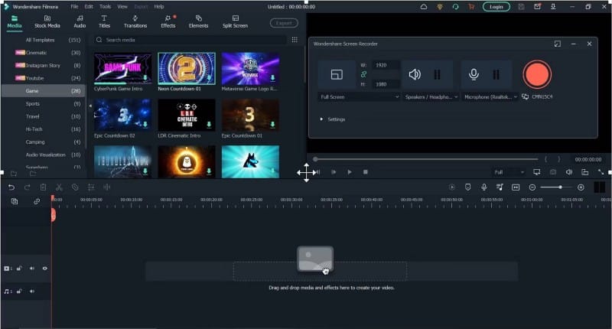Toggle system audio speaker in Screen Recorder
Image resolution: width=612 pixels, height=329 pixels.
pos(415,74)
